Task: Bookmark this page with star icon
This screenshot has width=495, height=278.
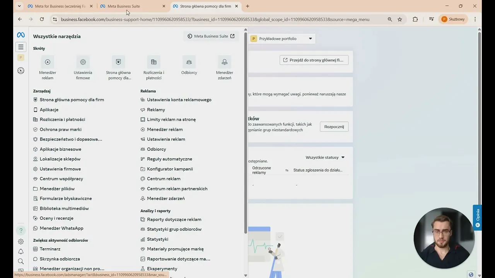Action: [400, 19]
